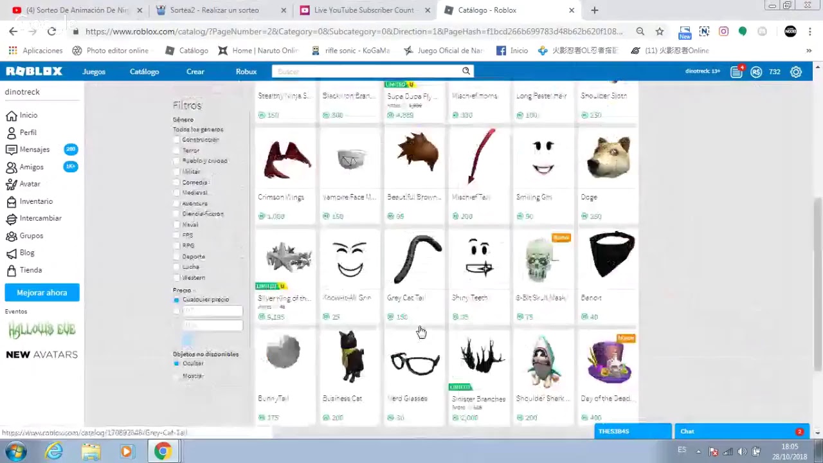Open the browser zoom indicator icon
This screenshot has width=823, height=463.
[x=640, y=31]
